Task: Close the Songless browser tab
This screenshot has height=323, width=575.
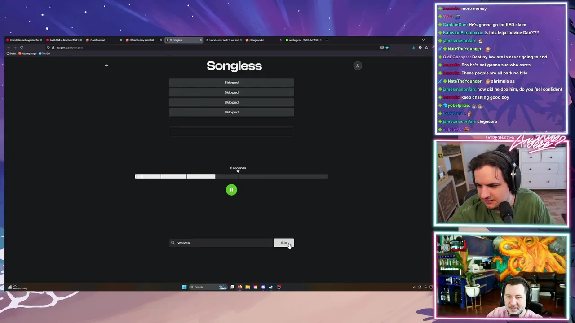Action: point(201,40)
